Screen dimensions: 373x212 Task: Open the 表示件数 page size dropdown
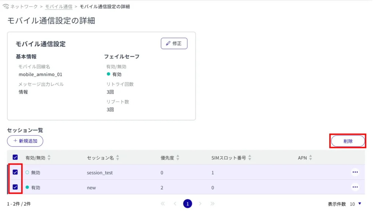click(x=355, y=204)
